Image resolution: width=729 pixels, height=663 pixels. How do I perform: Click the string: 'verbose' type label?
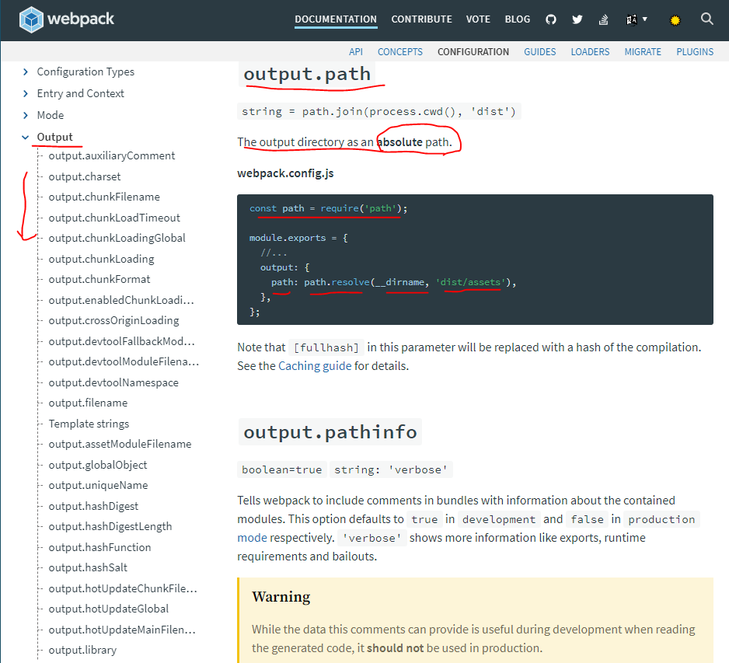coord(390,469)
